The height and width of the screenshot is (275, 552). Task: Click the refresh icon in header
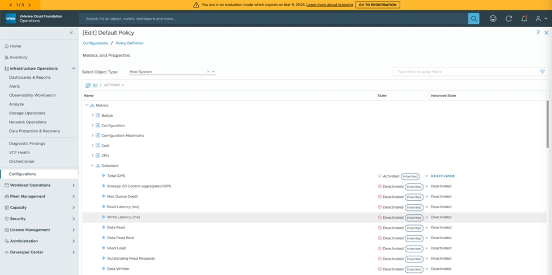[x=508, y=19]
